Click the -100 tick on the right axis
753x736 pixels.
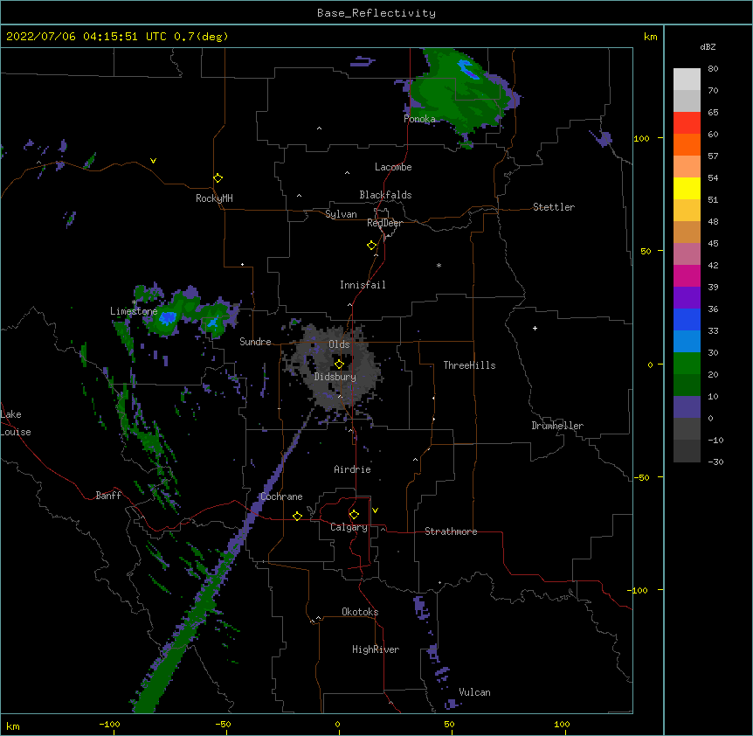tap(639, 590)
